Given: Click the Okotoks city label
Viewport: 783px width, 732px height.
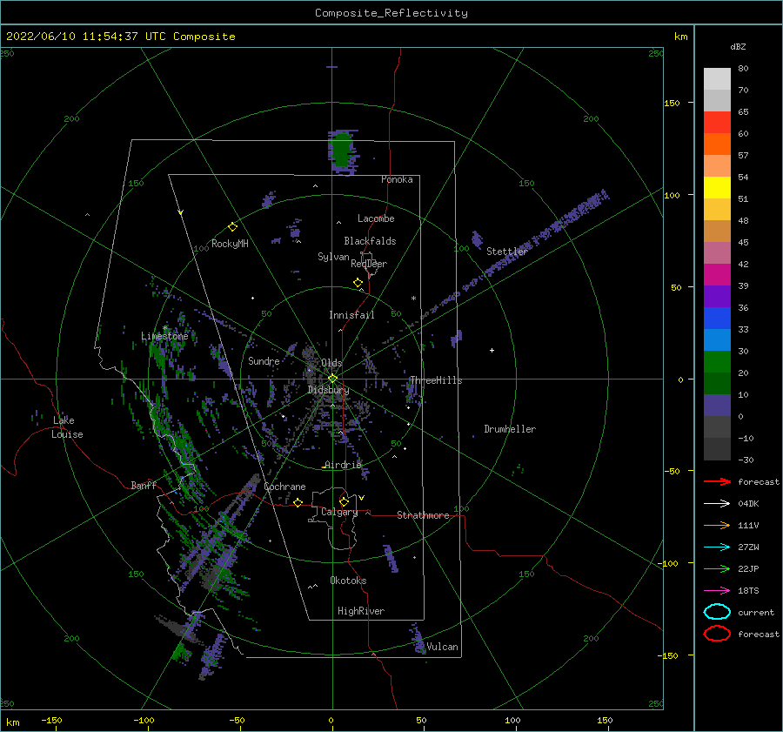Looking at the screenshot, I should pos(348,581).
